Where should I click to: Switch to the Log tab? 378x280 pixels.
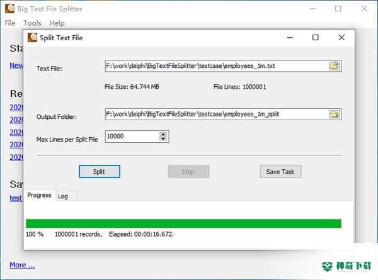pyautogui.click(x=66, y=196)
